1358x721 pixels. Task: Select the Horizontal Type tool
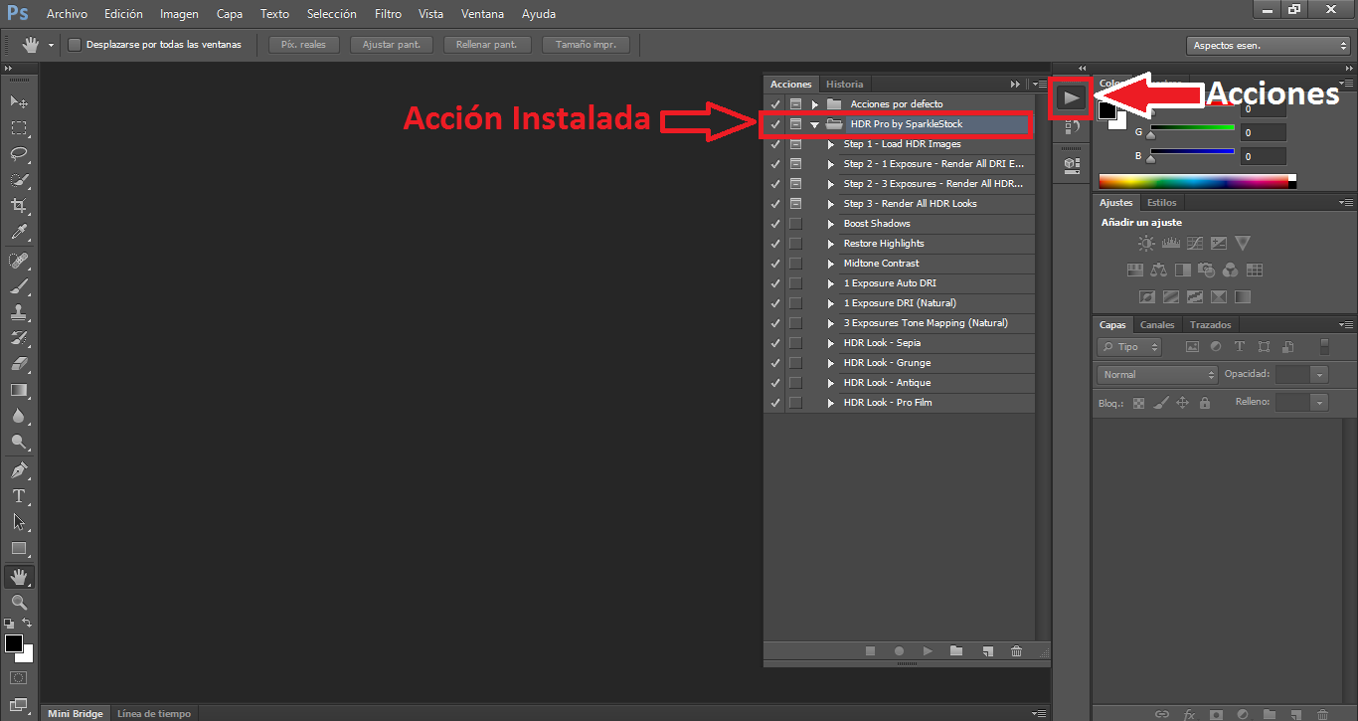[19, 495]
